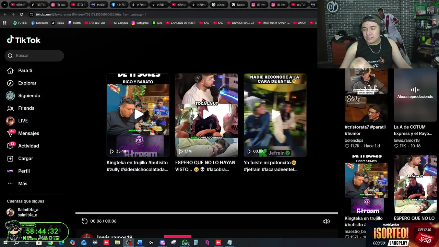Open Microsoft Edge from taskbar

tap(61, 243)
